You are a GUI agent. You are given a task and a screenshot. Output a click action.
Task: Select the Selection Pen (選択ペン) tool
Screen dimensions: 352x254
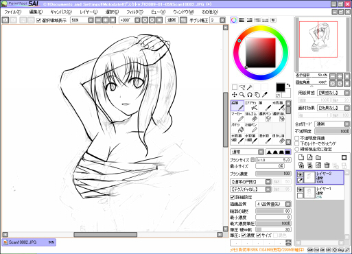[x=265, y=117]
